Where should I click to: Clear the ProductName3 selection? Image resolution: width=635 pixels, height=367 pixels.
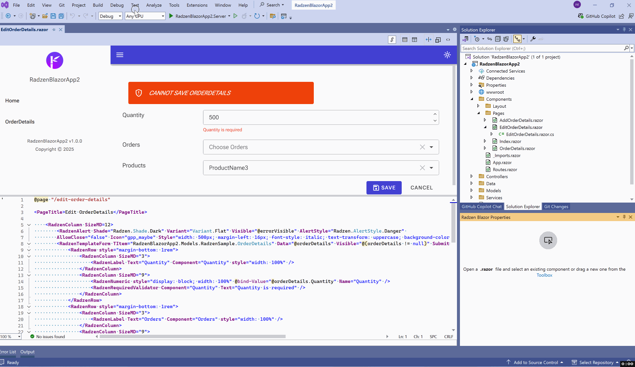point(422,168)
